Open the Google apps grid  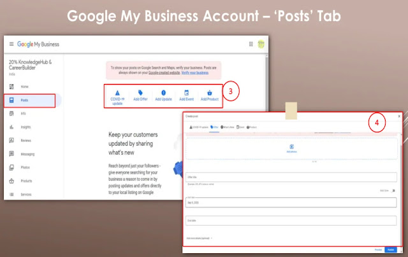coord(251,44)
